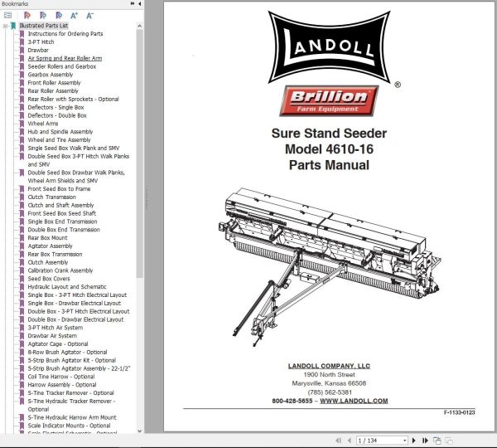Open Agitator Cage - Optional bookmark

[x=58, y=344]
